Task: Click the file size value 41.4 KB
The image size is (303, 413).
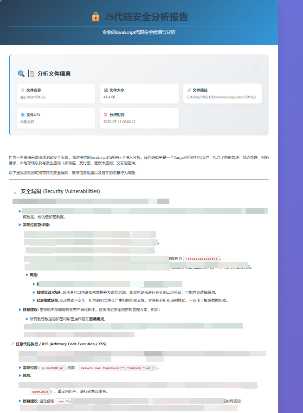Action: [x=109, y=97]
